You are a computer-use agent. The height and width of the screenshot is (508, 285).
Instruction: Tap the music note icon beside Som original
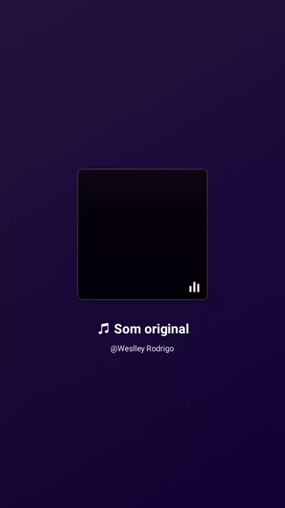tap(103, 328)
